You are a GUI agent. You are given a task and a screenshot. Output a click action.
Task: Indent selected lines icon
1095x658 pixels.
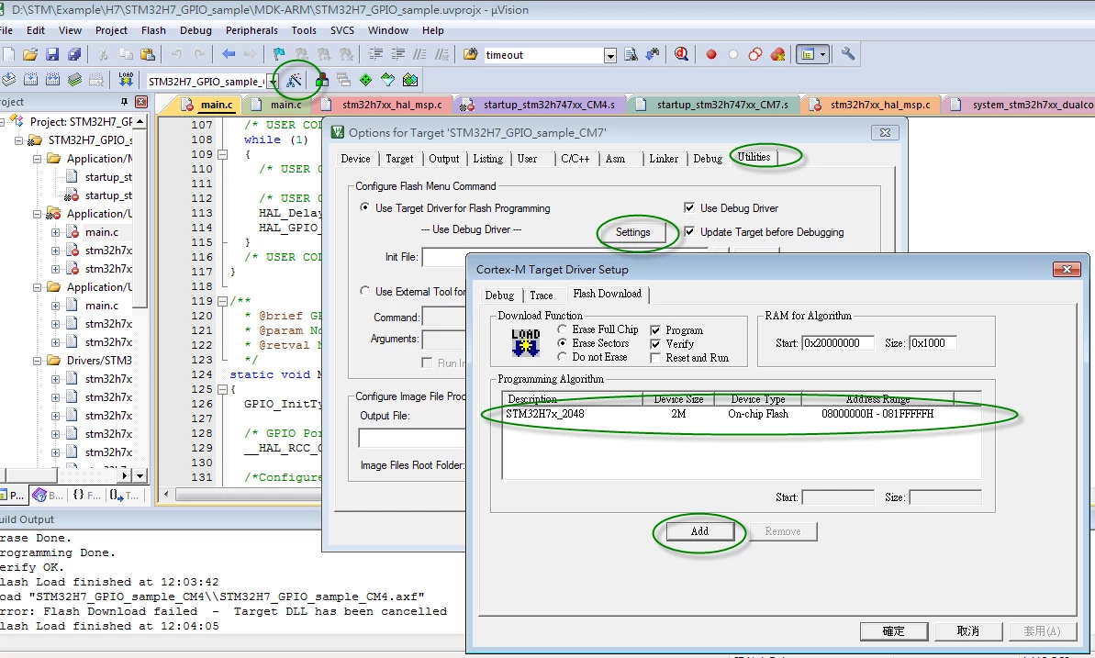pos(375,54)
